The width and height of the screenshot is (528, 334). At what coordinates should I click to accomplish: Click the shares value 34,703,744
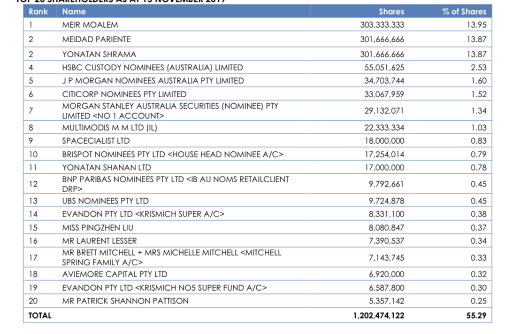point(384,81)
